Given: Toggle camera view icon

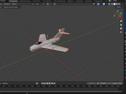Looking at the screenshot, I should [121, 28].
